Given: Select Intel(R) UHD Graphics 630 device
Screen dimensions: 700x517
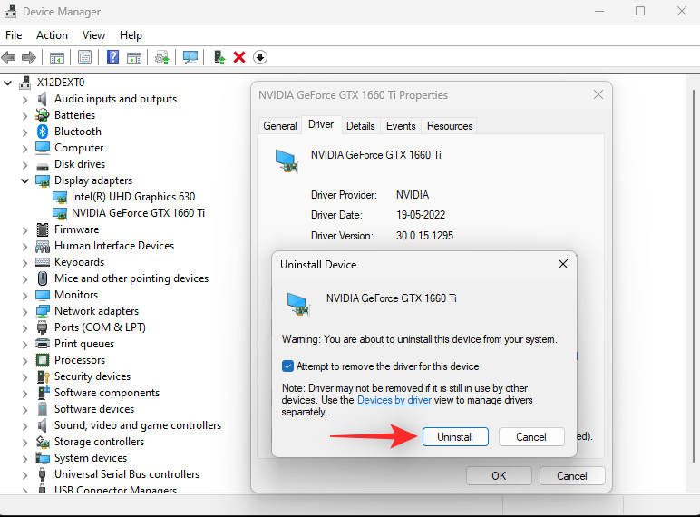Looking at the screenshot, I should 132,197.
